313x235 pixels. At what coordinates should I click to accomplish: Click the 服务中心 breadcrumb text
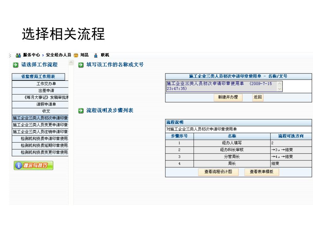(31, 55)
